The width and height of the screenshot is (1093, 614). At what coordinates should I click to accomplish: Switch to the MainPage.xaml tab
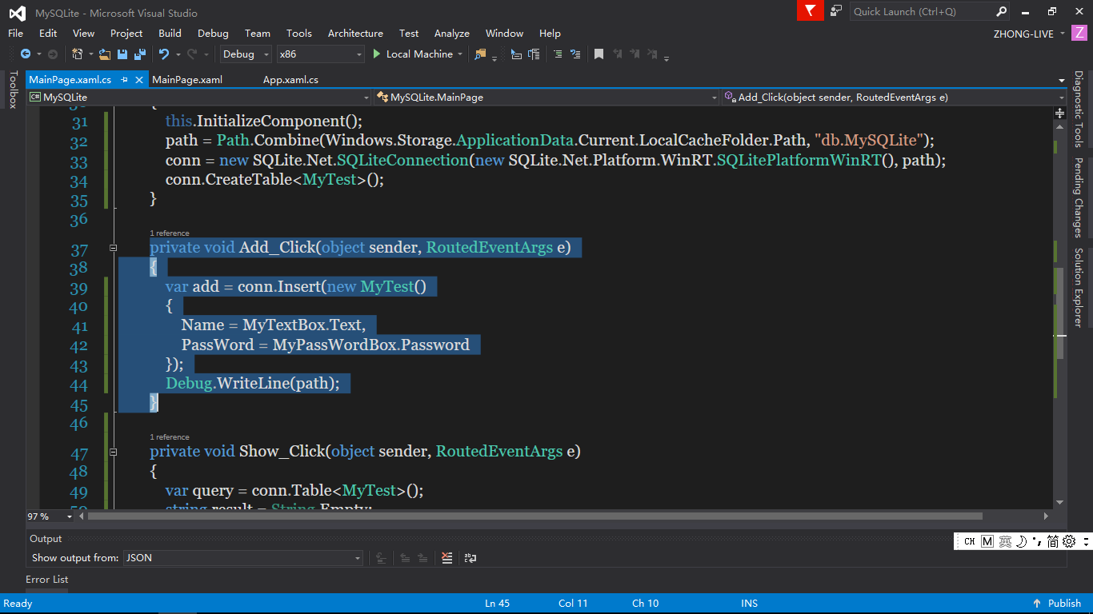tap(187, 80)
